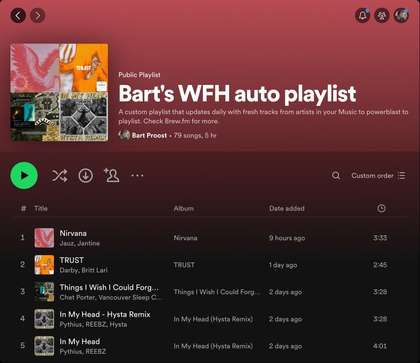Sort by duration clock icon header
The height and width of the screenshot is (363, 420).
[x=381, y=208]
